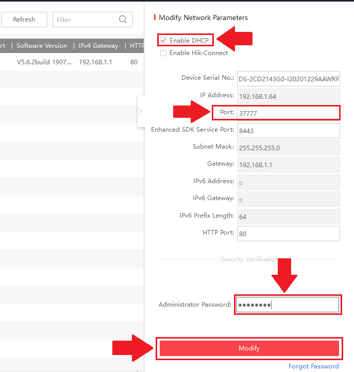This screenshot has width=354, height=372.
Task: Uncheck the Enable DHCP checkbox
Action: pos(164,40)
